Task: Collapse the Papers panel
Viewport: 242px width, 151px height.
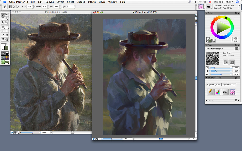Action: pyautogui.click(x=206, y=45)
